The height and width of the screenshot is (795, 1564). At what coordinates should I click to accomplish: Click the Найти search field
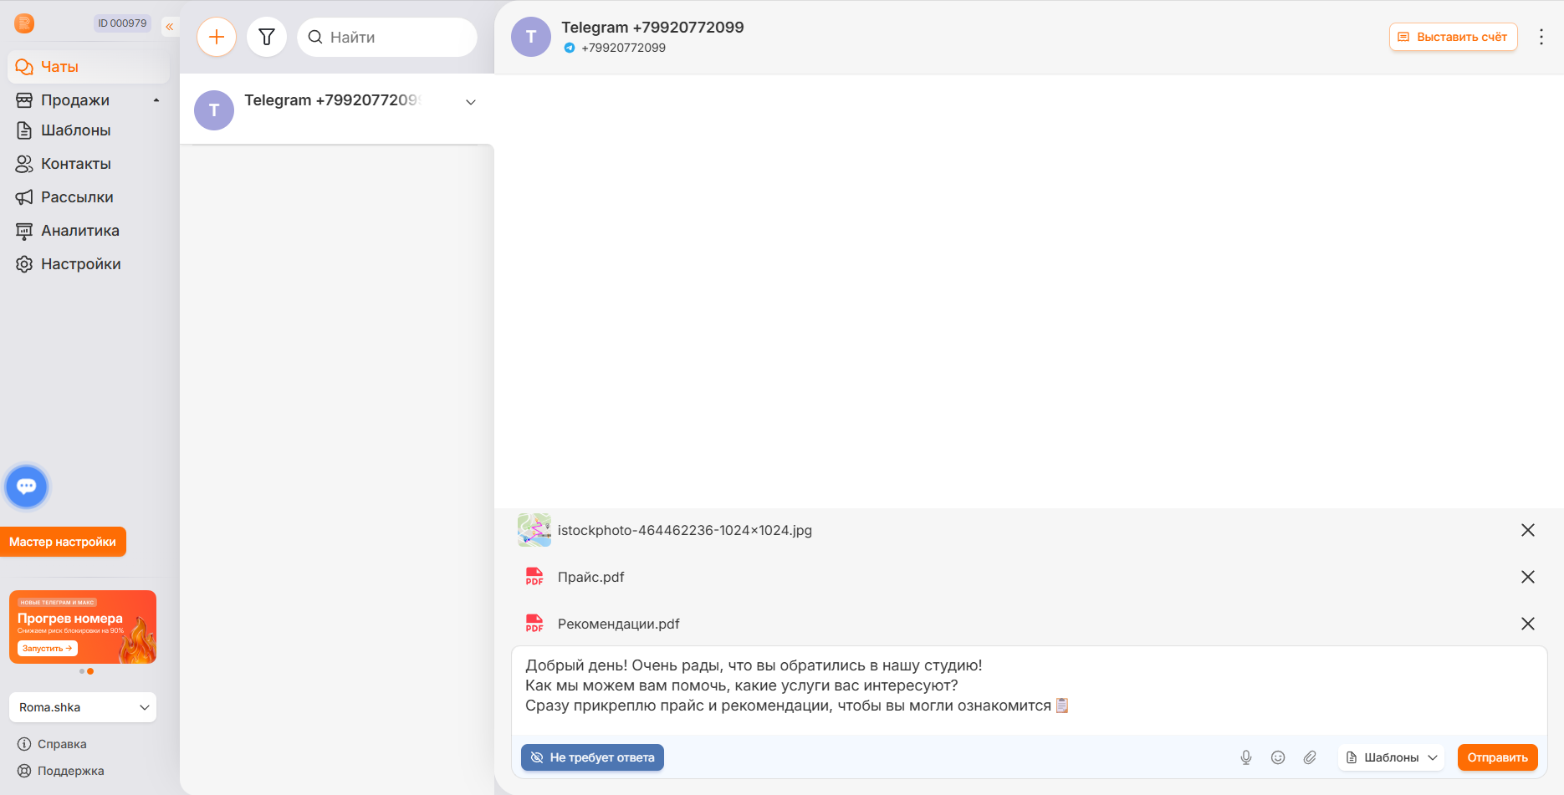387,37
